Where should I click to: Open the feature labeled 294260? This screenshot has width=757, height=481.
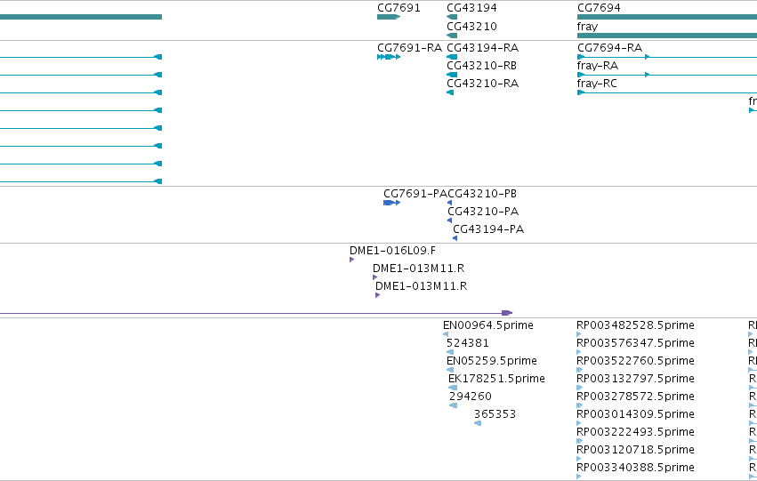[471, 397]
